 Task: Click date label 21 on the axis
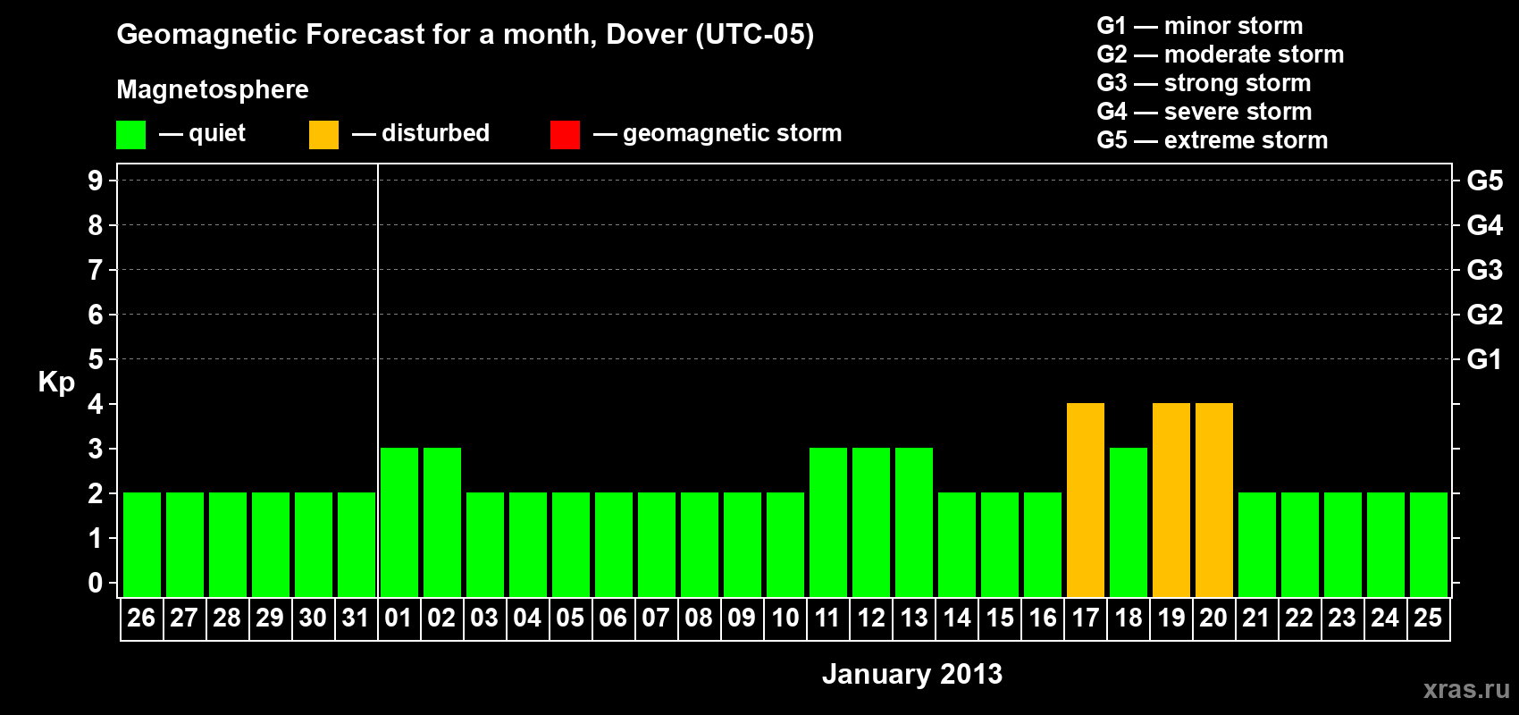(1256, 618)
